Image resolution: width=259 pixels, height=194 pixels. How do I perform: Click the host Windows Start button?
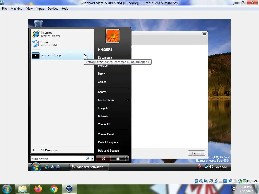point(7,189)
